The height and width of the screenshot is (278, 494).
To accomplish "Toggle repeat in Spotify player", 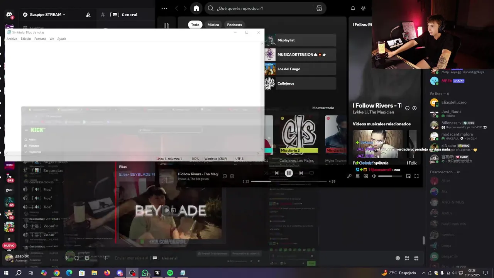I will tap(311, 173).
